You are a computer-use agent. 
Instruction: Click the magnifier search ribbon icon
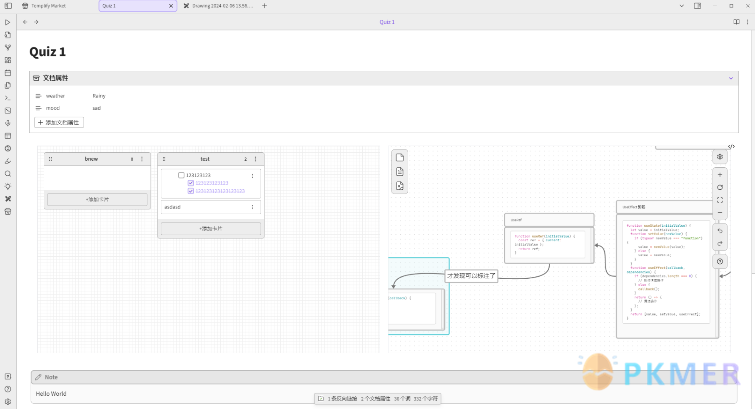click(8, 174)
